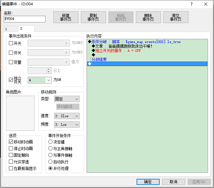This screenshot has width=214, height=188.
Task: Focus the 名称 field containing EV004
Action: pos(25,19)
